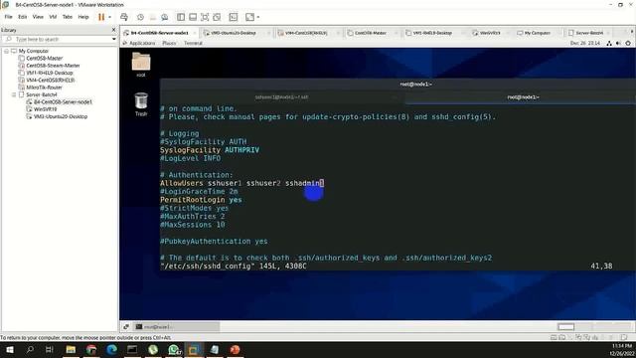Switch to the sshuser1 terminal tab
This screenshot has height=358, width=636.
(282, 97)
